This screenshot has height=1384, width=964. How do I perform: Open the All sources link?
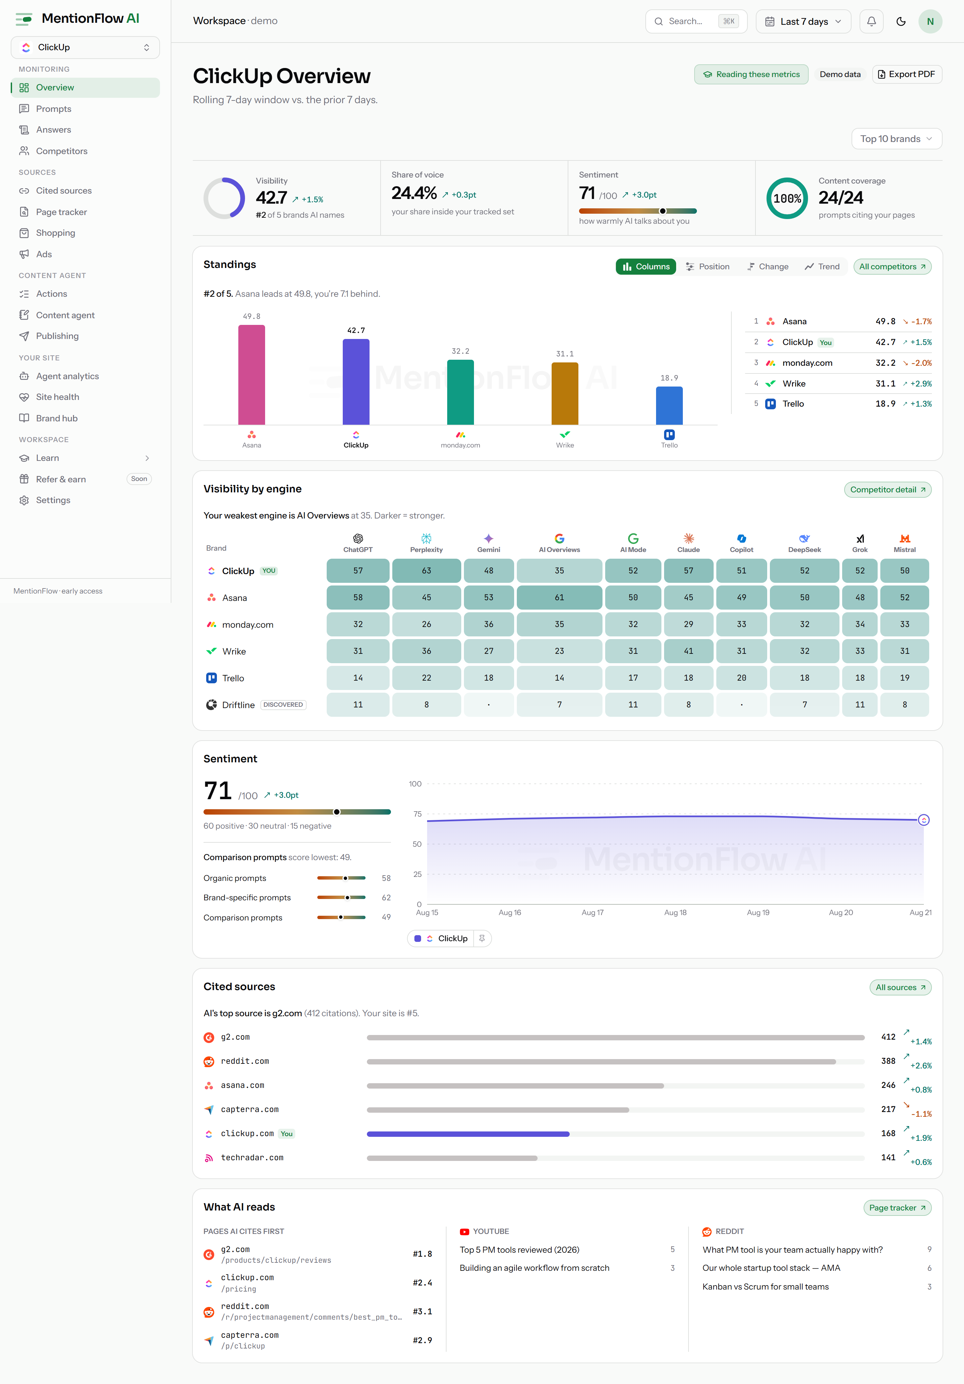(x=900, y=987)
